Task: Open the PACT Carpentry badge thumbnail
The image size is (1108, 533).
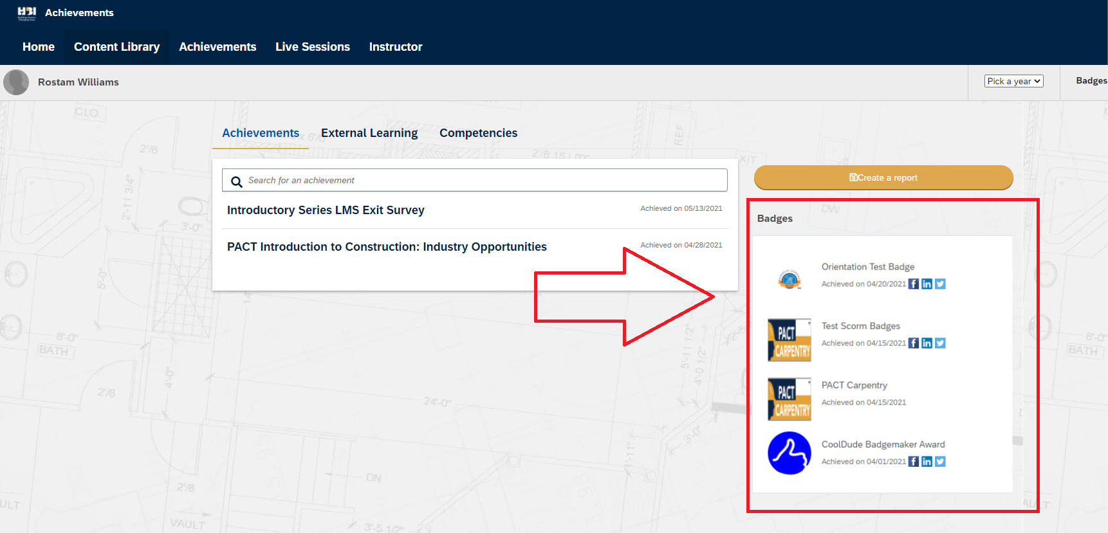Action: pyautogui.click(x=789, y=399)
